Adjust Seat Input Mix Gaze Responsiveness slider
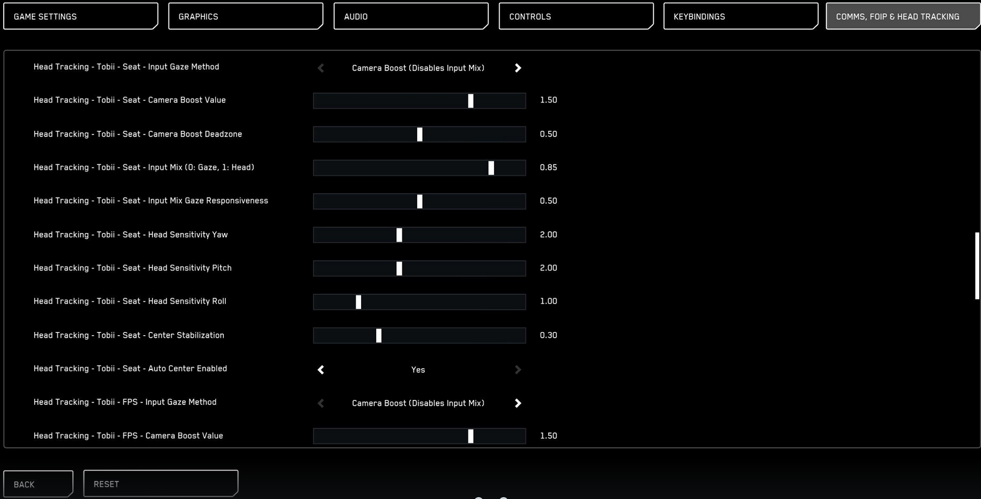The image size is (981, 499). pyautogui.click(x=419, y=201)
